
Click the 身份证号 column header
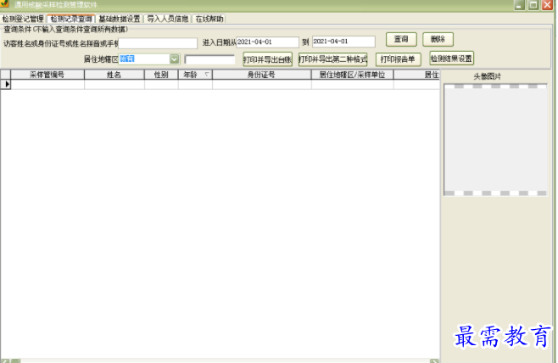261,75
